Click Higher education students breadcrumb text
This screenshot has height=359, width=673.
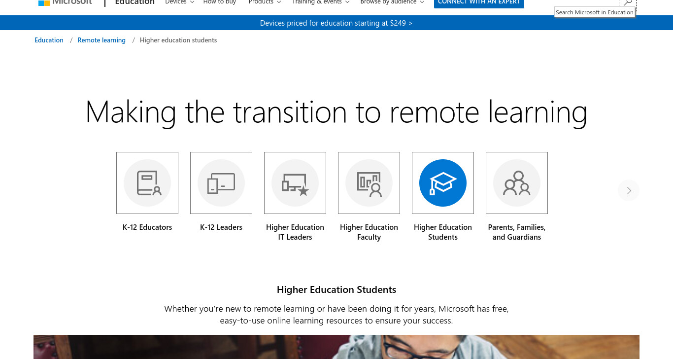pyautogui.click(x=178, y=40)
